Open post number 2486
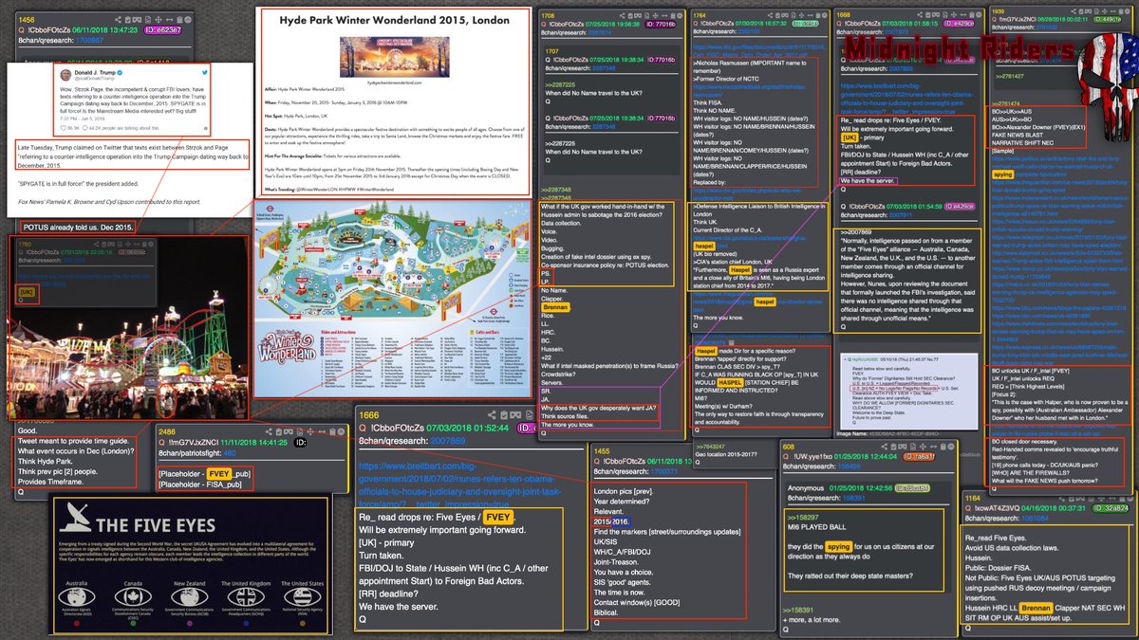This screenshot has width=1139, height=640. (167, 431)
